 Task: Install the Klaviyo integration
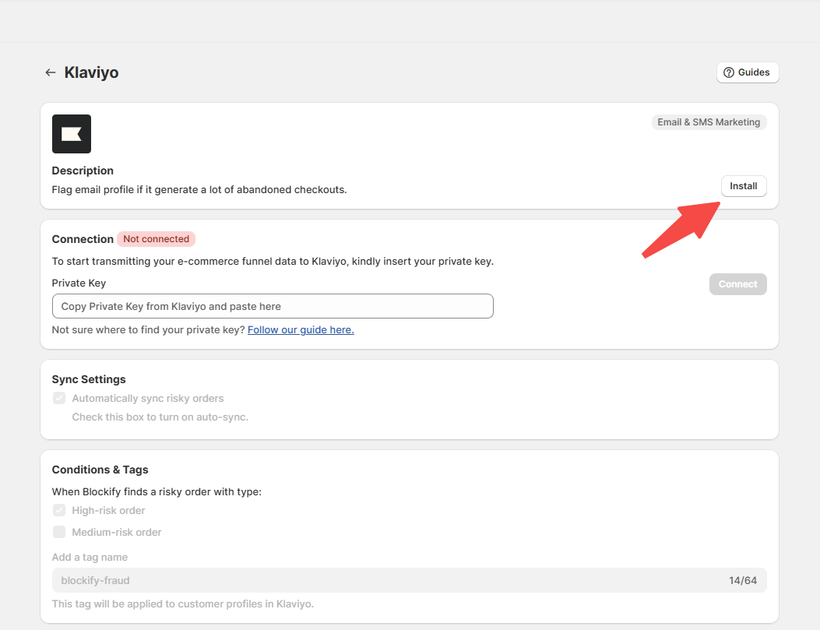click(x=743, y=185)
